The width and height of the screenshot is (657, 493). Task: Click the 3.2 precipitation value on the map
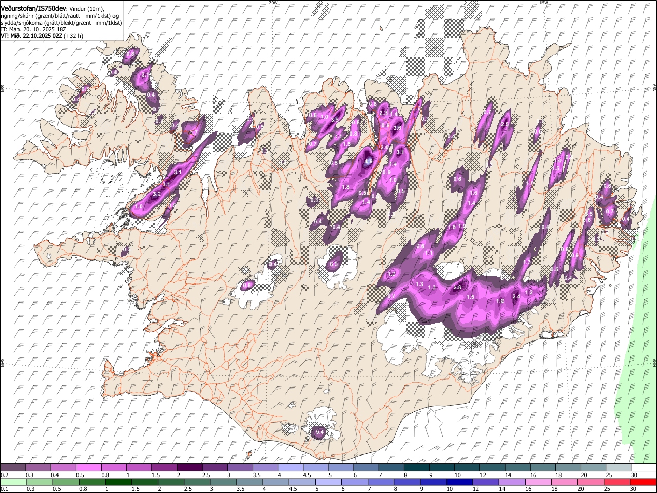[x=157, y=194]
